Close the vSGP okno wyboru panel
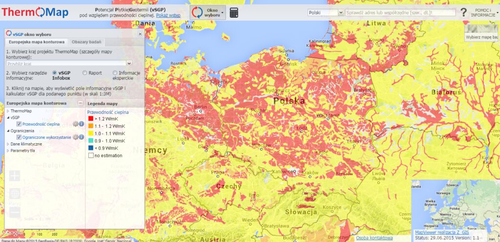 click(140, 34)
